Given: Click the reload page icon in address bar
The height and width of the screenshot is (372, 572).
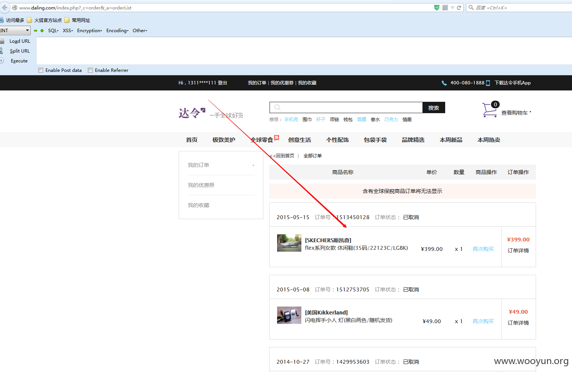Looking at the screenshot, I should click(459, 8).
